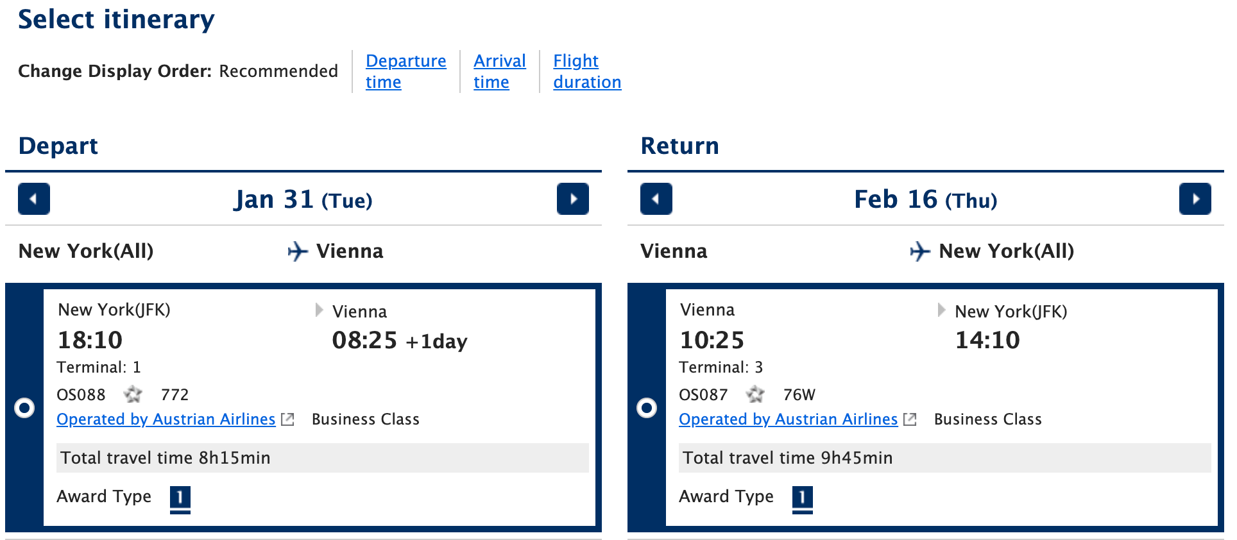Sort results by Flight duration
Screen dimensions: 1237x540
[586, 71]
